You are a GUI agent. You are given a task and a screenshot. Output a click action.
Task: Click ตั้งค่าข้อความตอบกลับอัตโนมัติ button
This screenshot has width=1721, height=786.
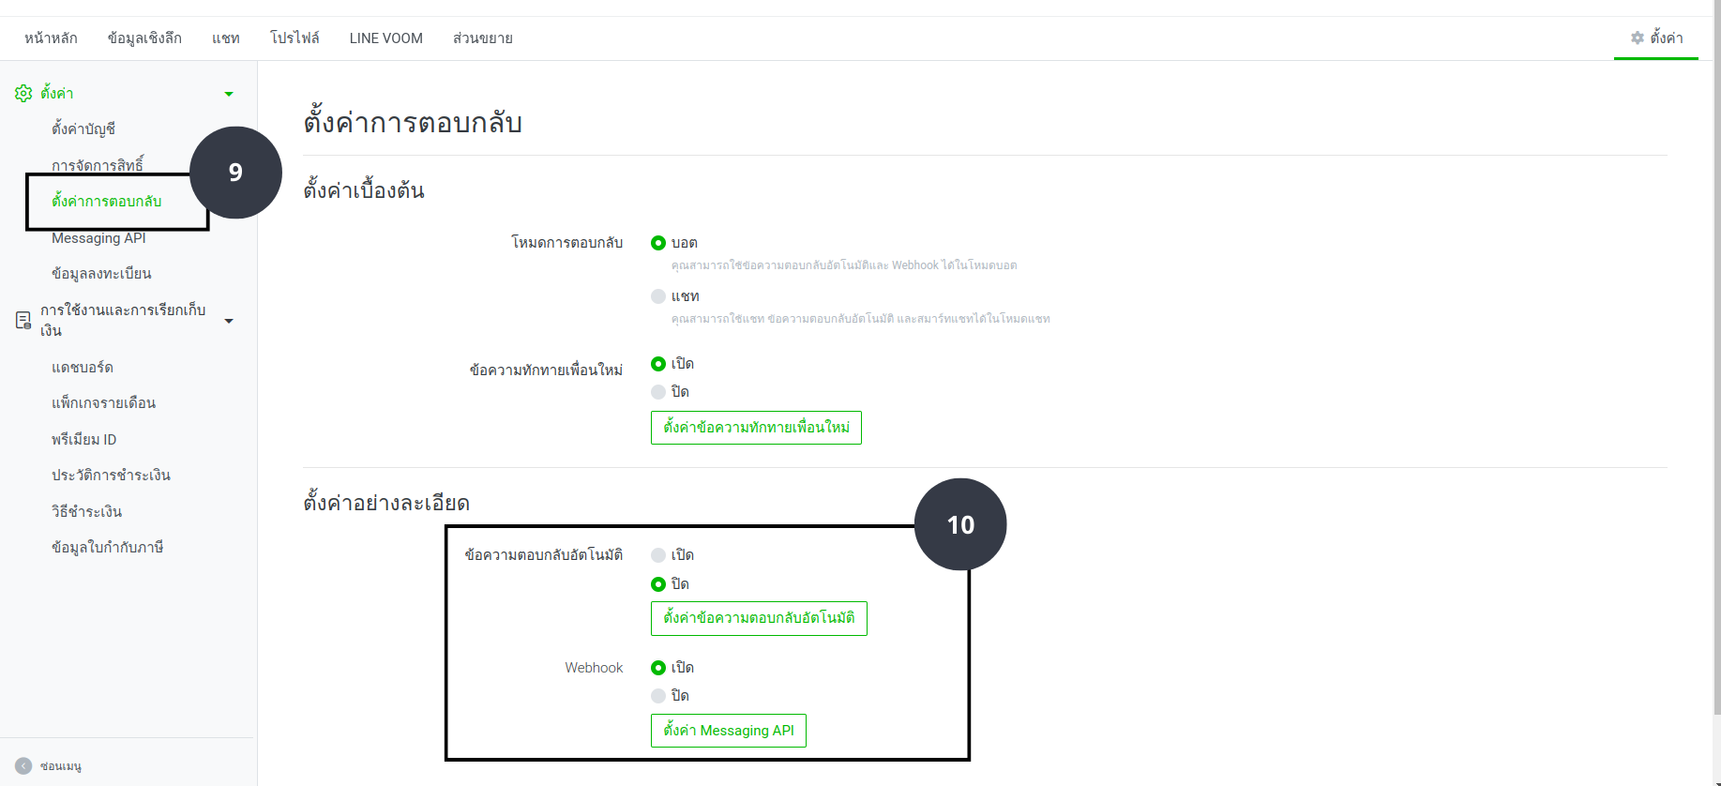tap(759, 618)
